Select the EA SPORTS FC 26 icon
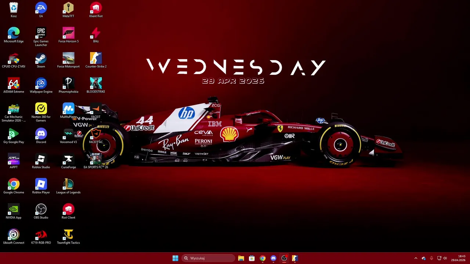The height and width of the screenshot is (264, 470). tap(96, 161)
